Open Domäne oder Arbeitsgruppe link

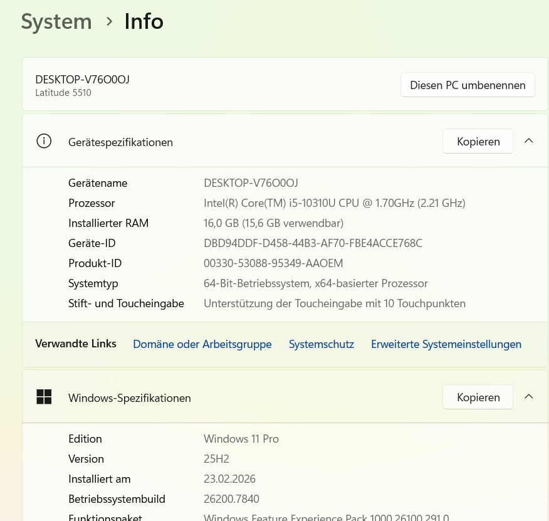(x=202, y=344)
